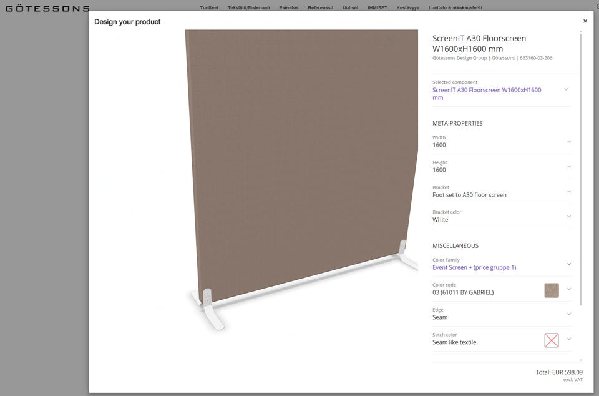Click the META-PROPERTIES section heading
The height and width of the screenshot is (396, 599).
click(457, 123)
